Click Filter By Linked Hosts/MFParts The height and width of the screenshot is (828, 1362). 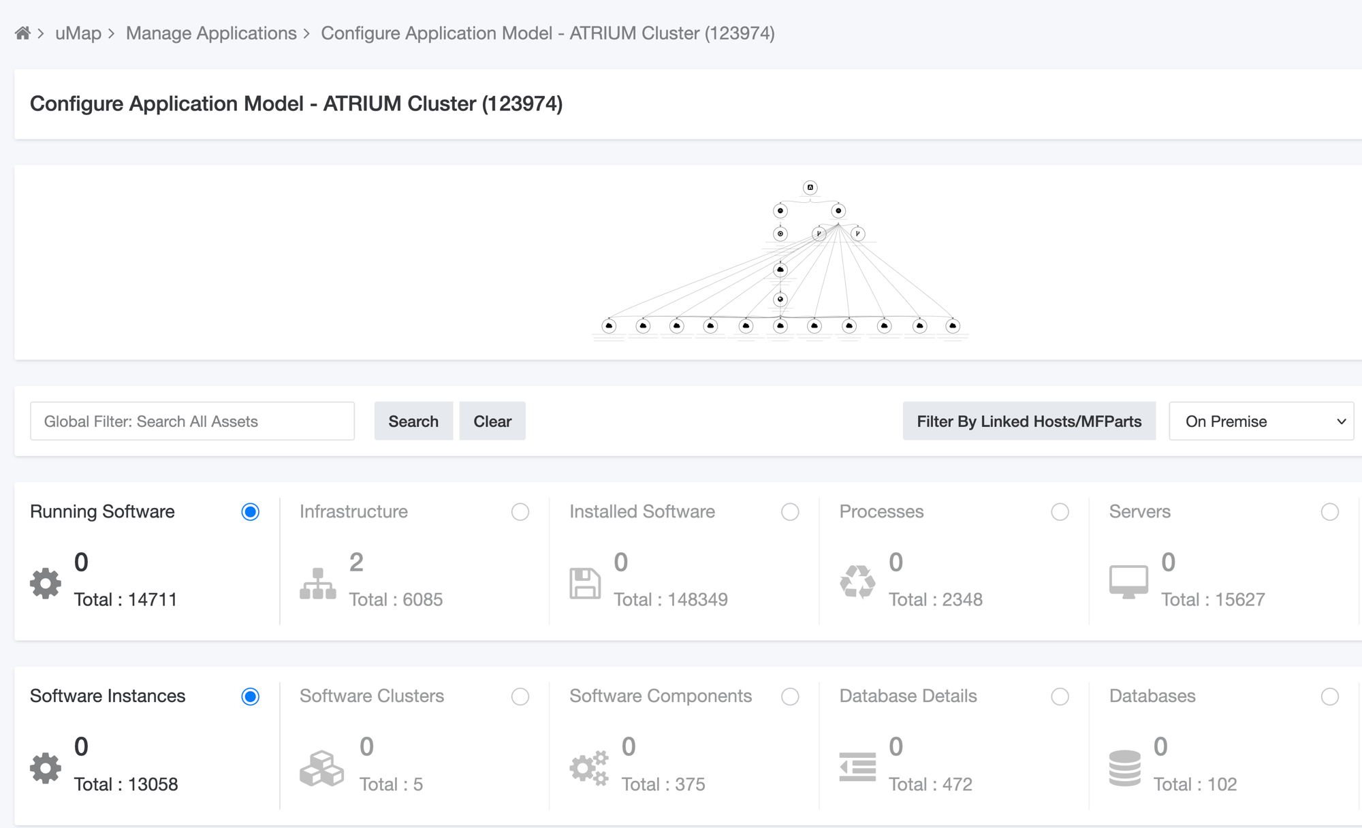(1028, 421)
